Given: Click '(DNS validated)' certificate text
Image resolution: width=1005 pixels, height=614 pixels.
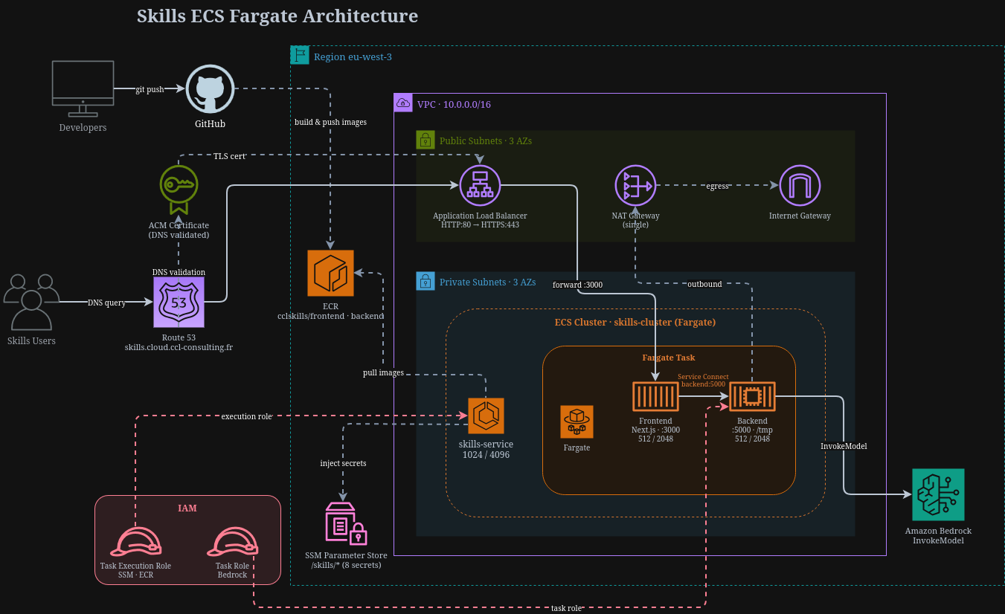Looking at the screenshot, I should point(179,235).
